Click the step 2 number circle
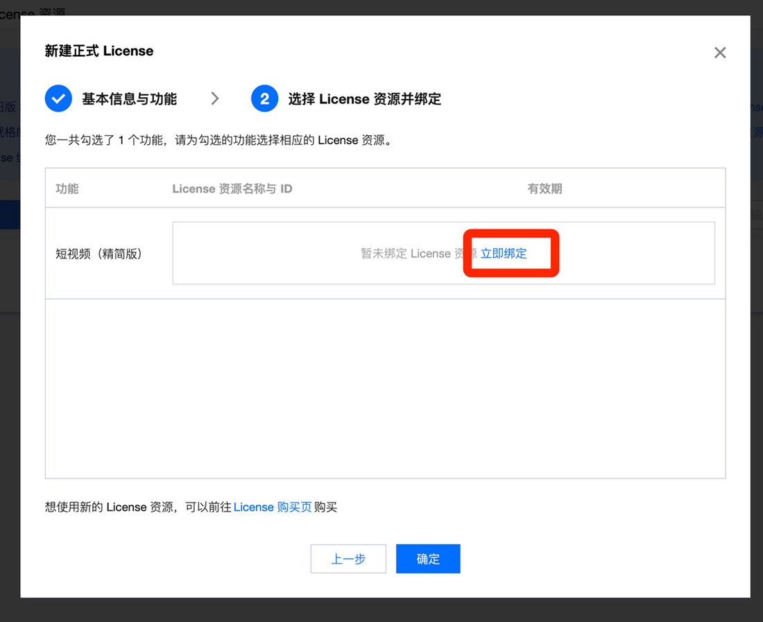The width and height of the screenshot is (763, 622). click(x=264, y=99)
